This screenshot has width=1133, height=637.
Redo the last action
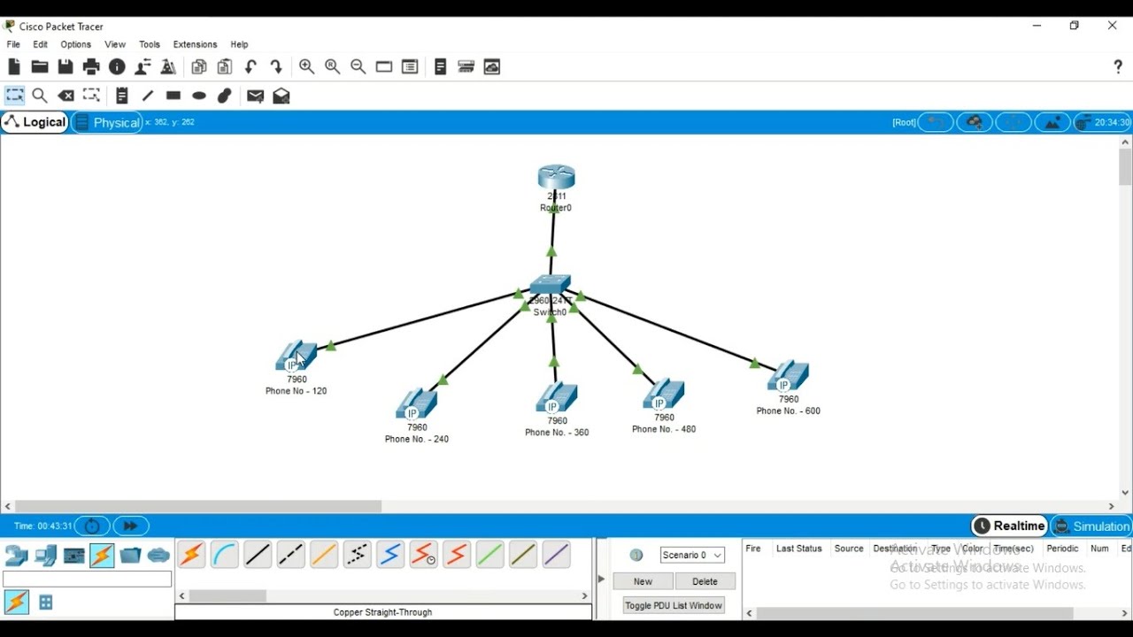click(x=276, y=67)
